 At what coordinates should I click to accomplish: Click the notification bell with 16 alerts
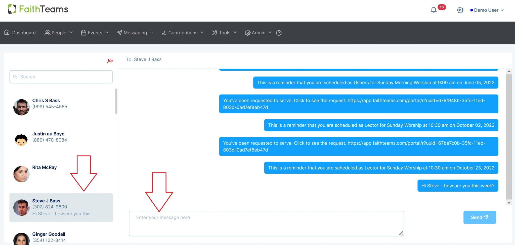(433, 10)
